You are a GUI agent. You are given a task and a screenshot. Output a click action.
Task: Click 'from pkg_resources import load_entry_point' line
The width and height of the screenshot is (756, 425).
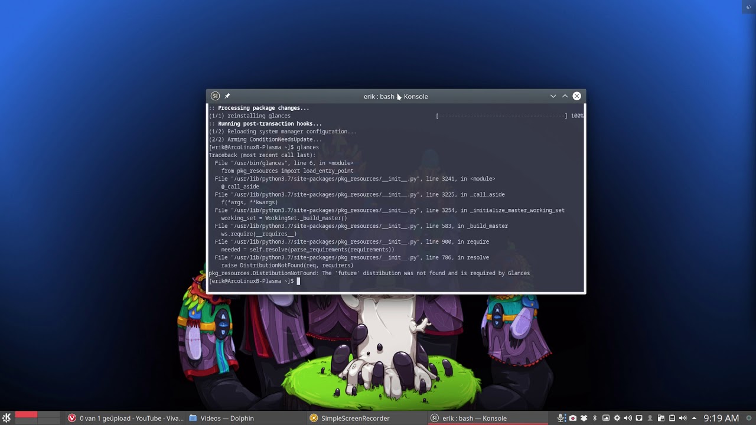click(287, 171)
